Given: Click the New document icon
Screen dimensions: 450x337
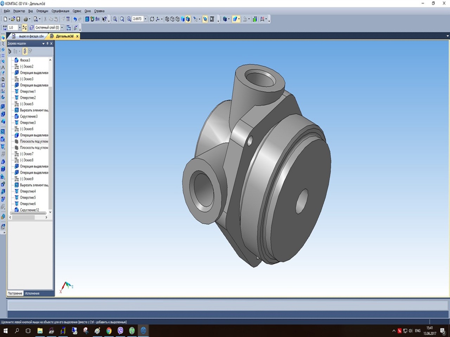Looking at the screenshot, I should [x=5, y=19].
